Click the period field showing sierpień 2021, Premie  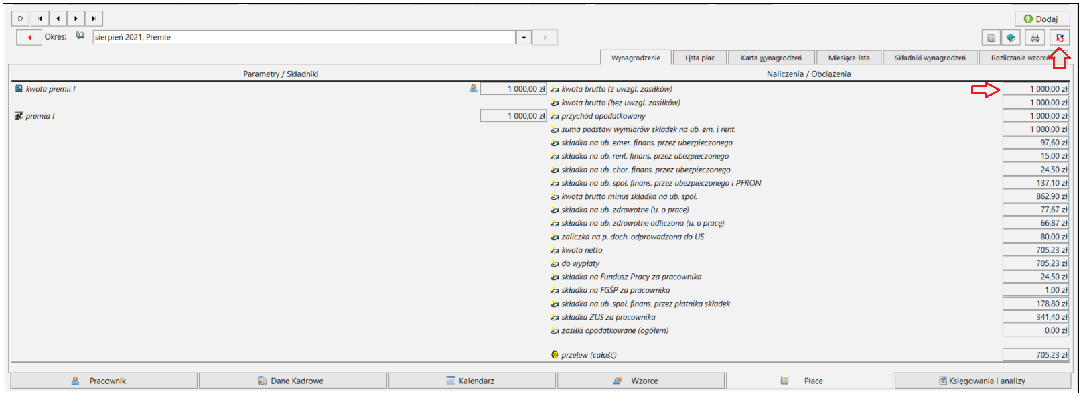[304, 38]
